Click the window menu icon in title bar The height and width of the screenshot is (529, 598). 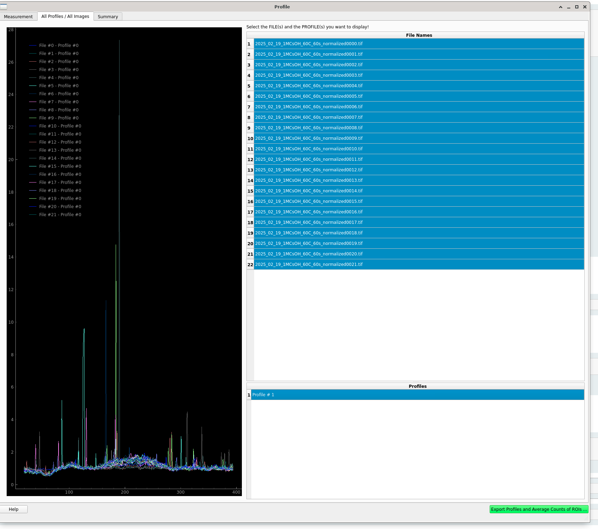[4, 7]
